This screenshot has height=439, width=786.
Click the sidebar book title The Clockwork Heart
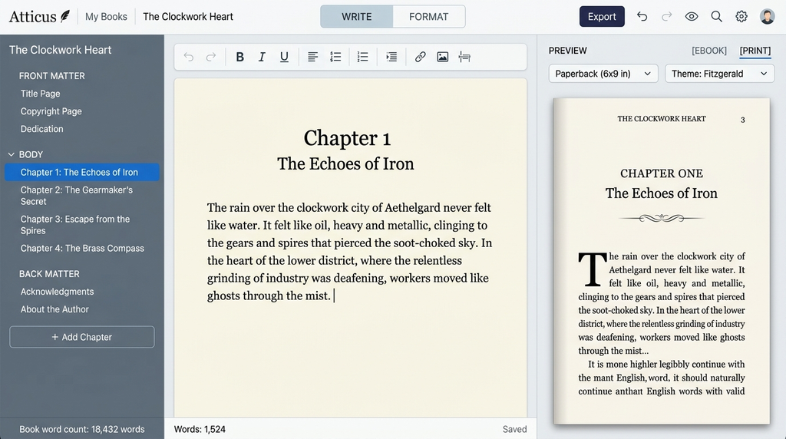click(x=60, y=50)
